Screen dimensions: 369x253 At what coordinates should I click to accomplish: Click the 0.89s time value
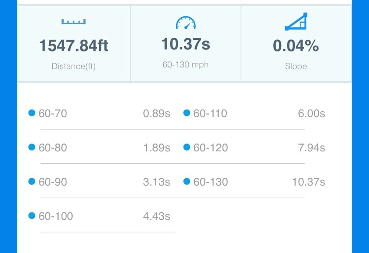[x=156, y=113]
